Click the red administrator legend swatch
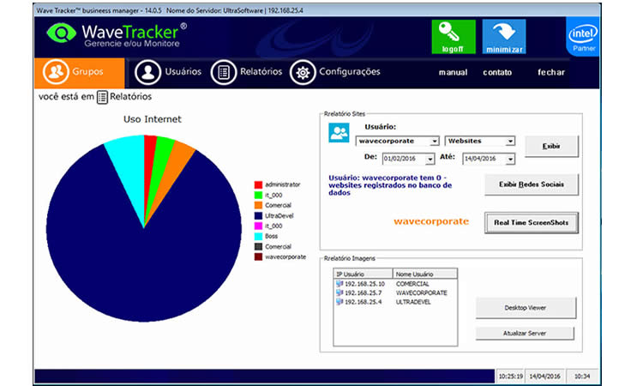The width and height of the screenshot is (643, 386). (x=258, y=184)
